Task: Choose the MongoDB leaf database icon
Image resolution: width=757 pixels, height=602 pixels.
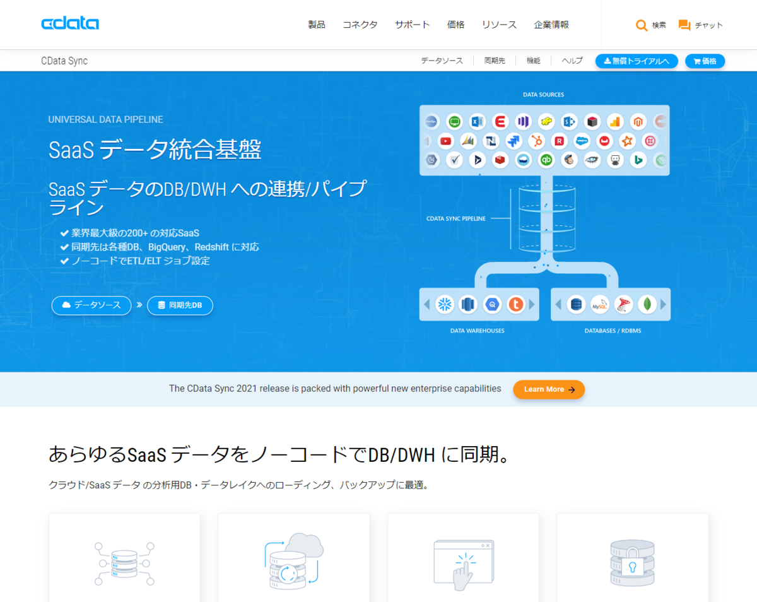Action: 647,305
